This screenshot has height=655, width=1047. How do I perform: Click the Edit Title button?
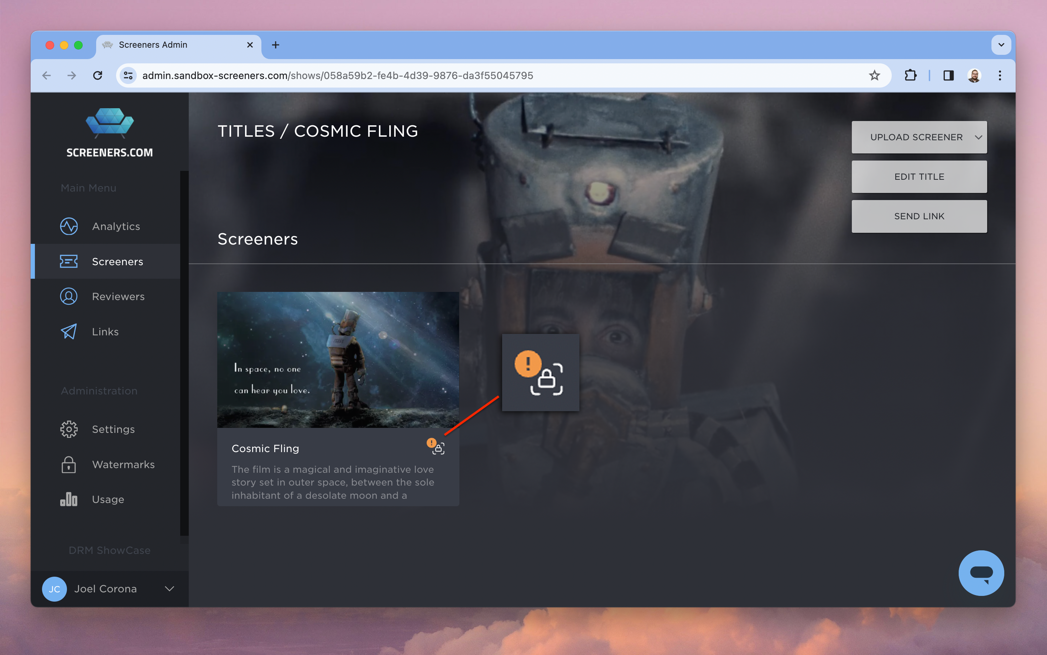tap(919, 177)
